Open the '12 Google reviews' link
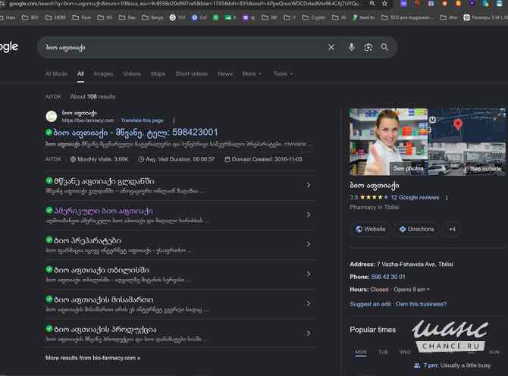508x376 pixels. (415, 198)
